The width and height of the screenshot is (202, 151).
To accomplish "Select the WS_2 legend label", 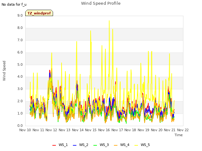I will [84, 145].
